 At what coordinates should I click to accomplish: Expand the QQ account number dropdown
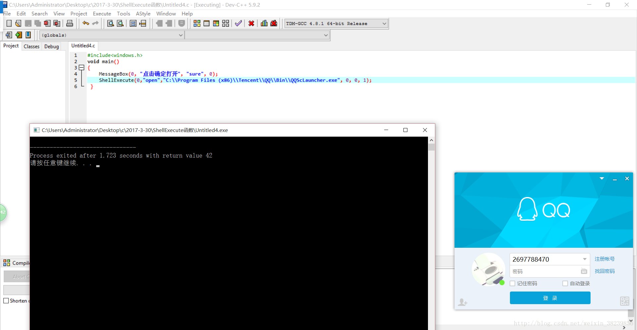585,259
